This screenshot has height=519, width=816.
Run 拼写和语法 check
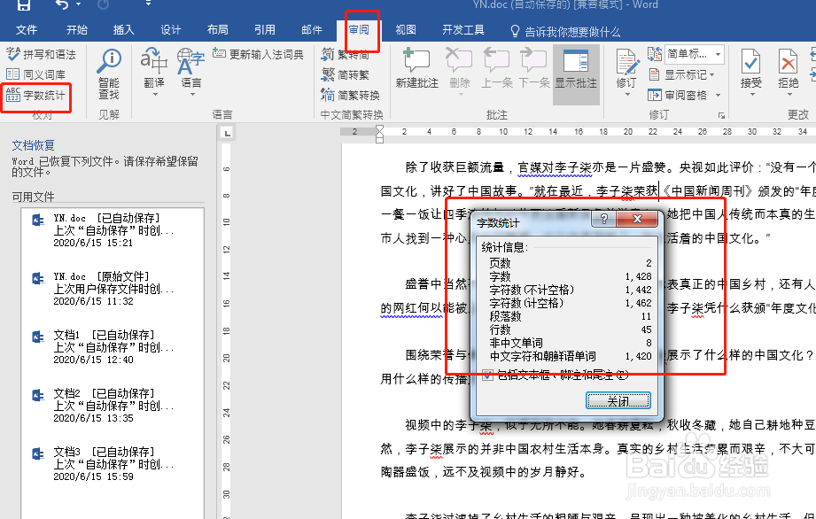pos(41,54)
